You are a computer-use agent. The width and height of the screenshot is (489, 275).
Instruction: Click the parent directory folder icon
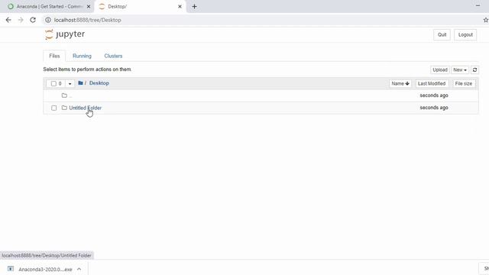point(64,95)
